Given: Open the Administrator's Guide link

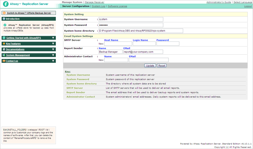Looking at the screenshot, I should [x=219, y=2].
